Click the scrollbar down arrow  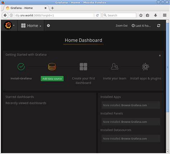click(x=167, y=151)
